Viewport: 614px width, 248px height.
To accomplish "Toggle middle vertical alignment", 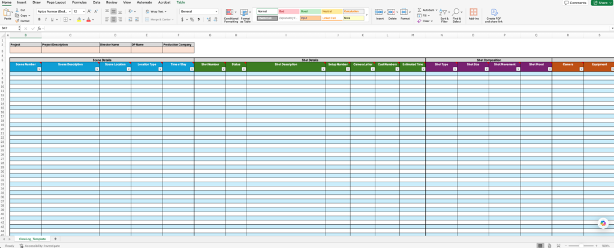I will point(113,12).
